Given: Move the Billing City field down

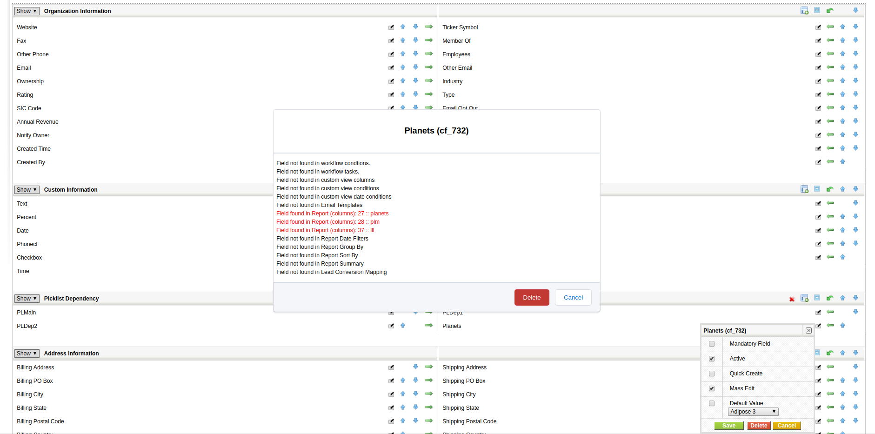Looking at the screenshot, I should pos(415,394).
